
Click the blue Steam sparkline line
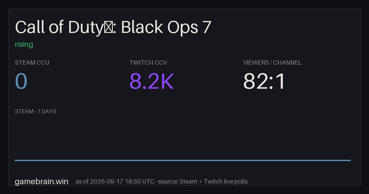(183, 160)
